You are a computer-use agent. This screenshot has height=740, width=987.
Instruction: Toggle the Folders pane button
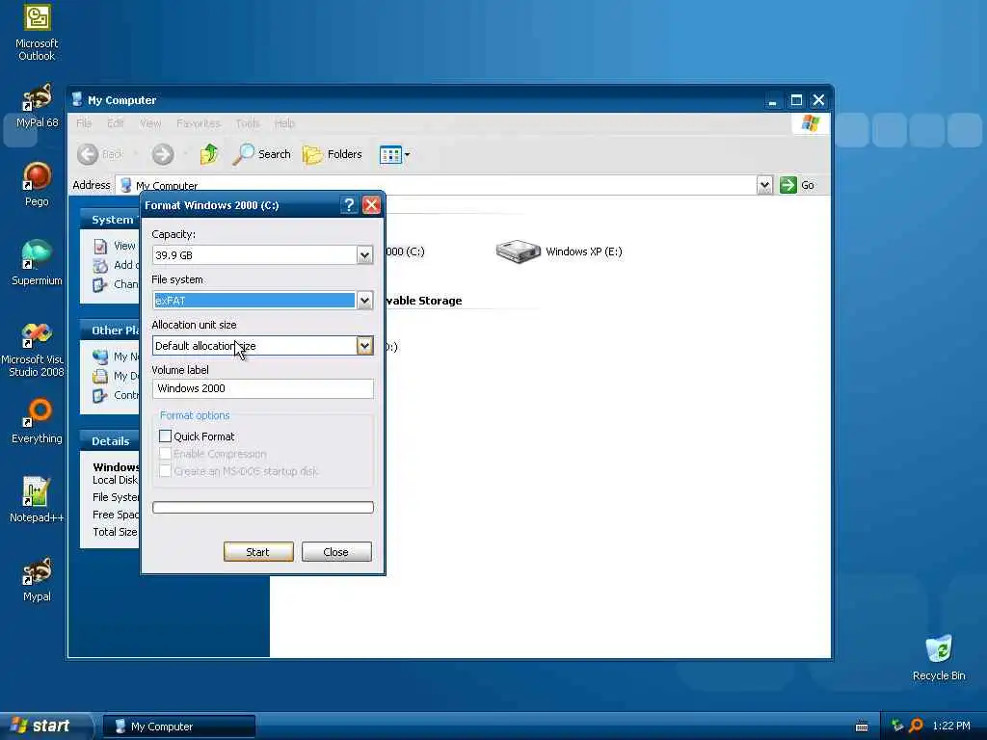tap(333, 154)
